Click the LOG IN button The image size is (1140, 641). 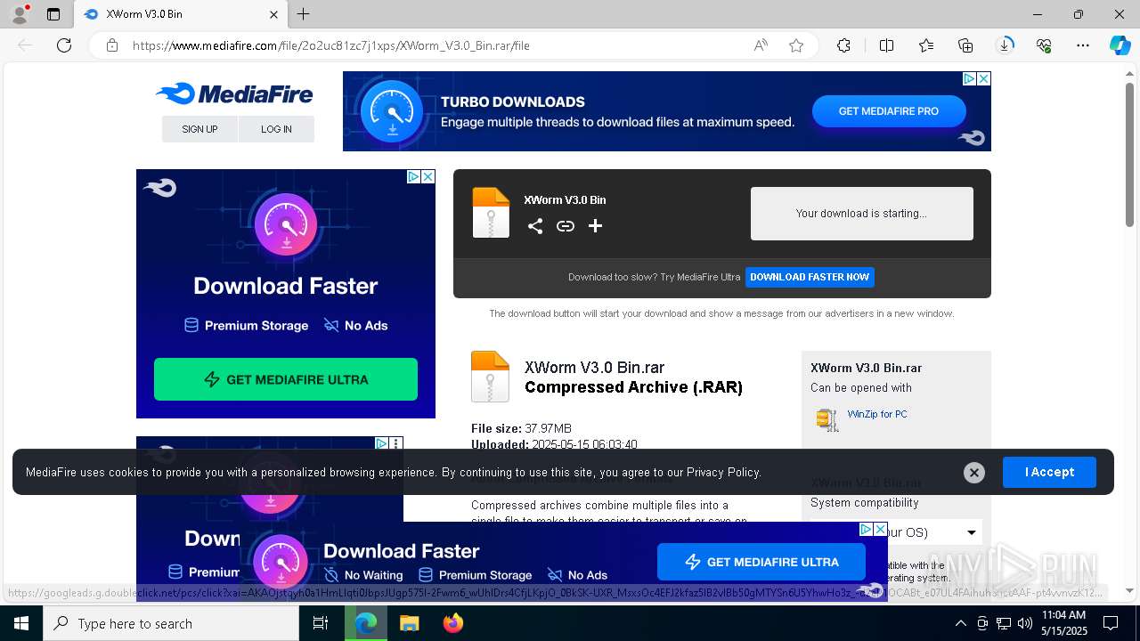pyautogui.click(x=276, y=129)
